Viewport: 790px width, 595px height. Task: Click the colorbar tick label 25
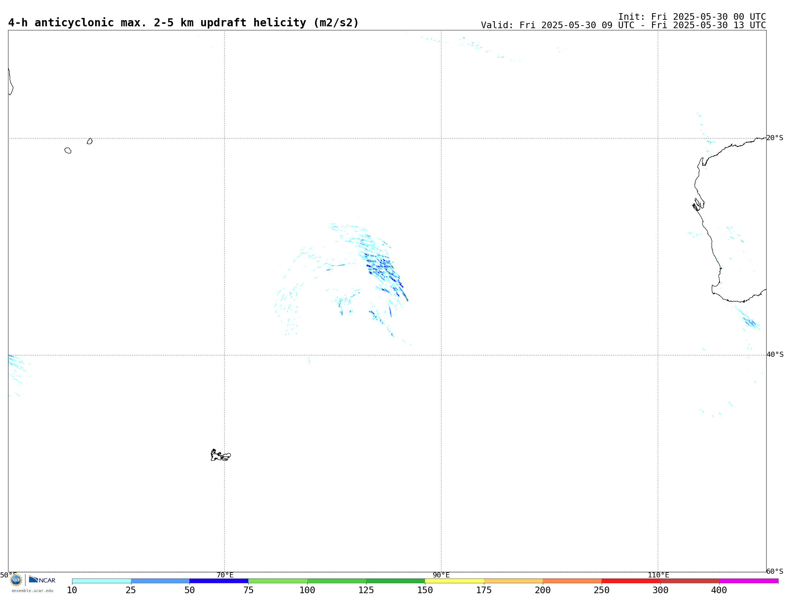pyautogui.click(x=131, y=590)
